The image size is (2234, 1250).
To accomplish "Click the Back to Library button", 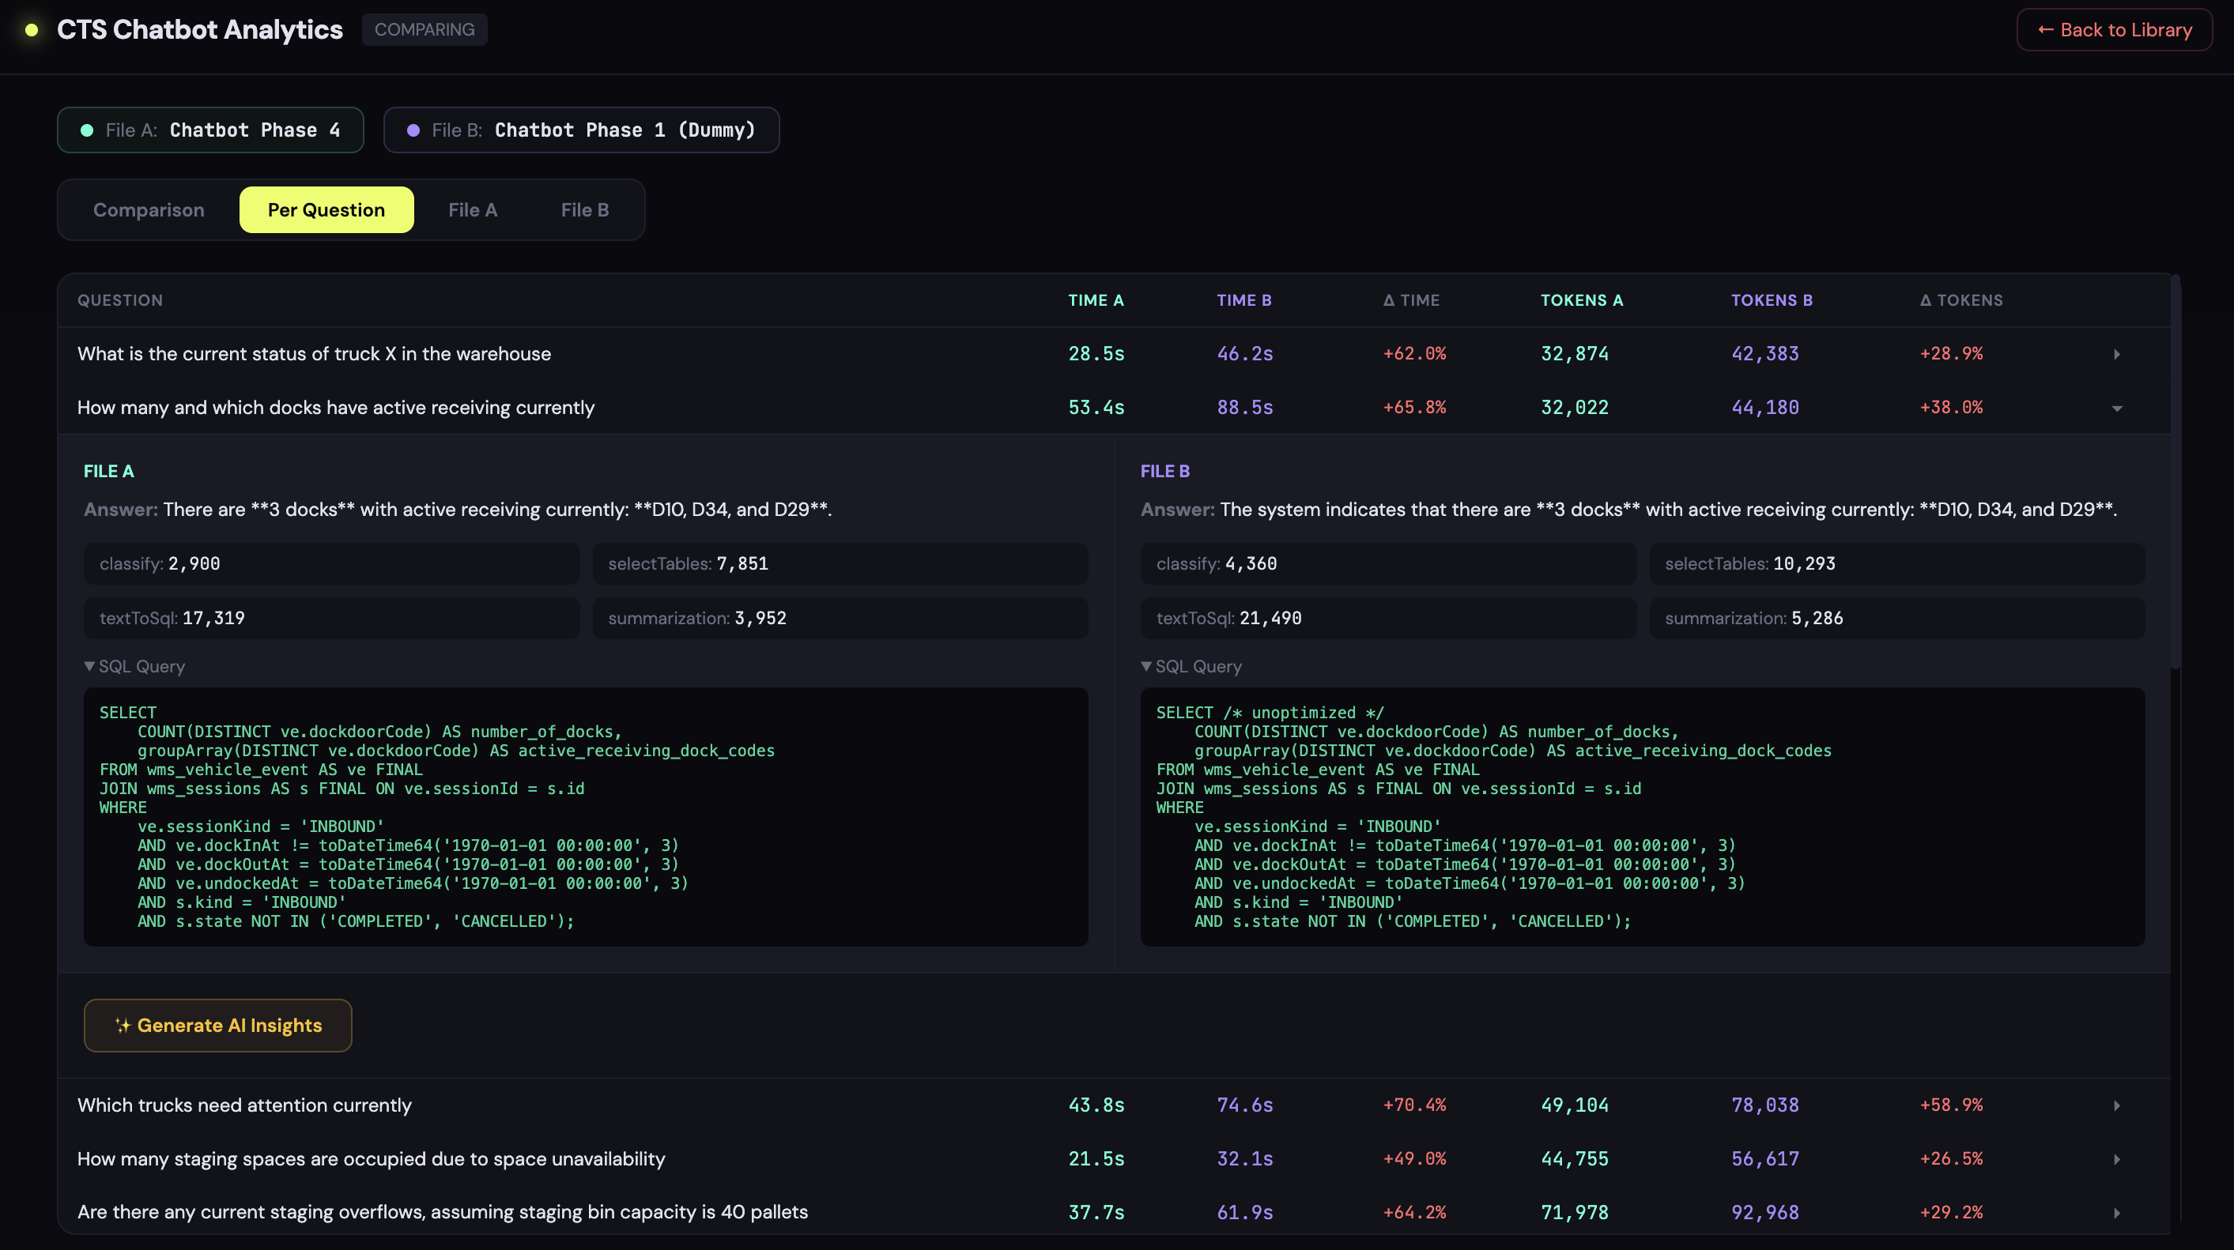I will pyautogui.click(x=2114, y=29).
